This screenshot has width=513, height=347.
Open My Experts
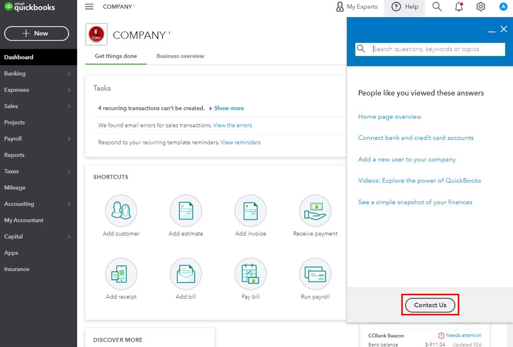pos(357,7)
